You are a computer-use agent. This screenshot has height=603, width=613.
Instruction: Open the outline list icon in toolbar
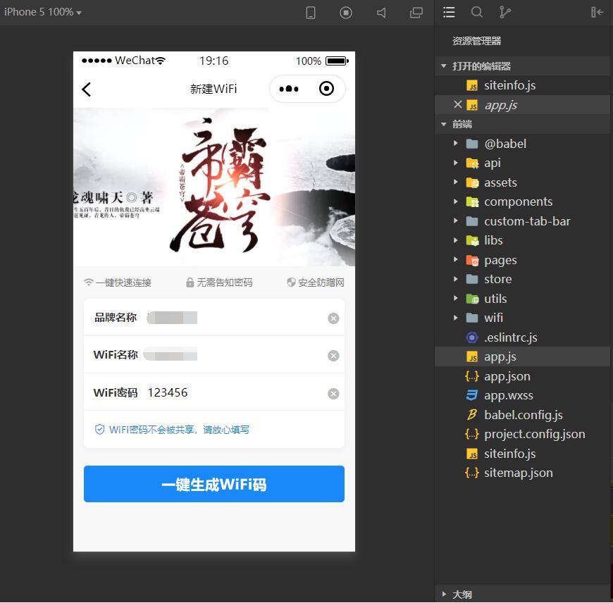[x=449, y=12]
